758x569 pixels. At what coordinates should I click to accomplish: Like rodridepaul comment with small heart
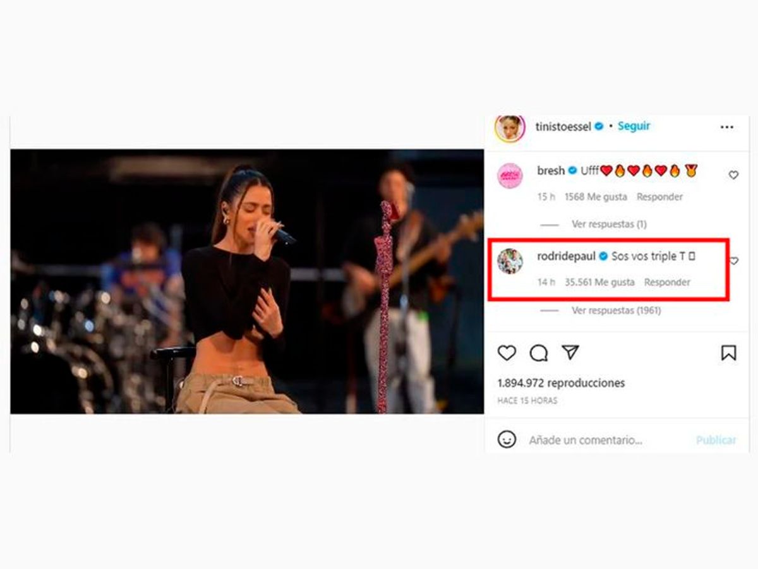click(x=734, y=261)
